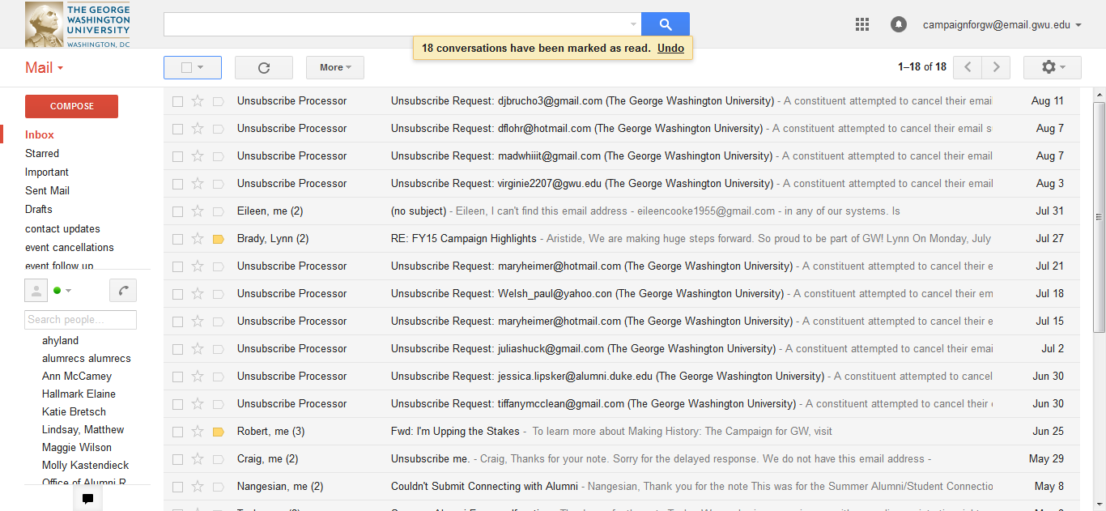Click the Search people field
1106x511 pixels.
pyautogui.click(x=81, y=320)
